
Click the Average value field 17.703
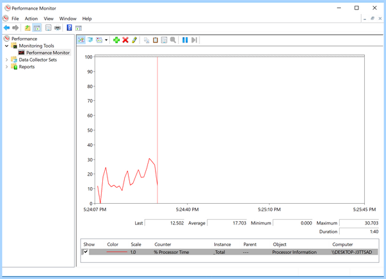click(x=227, y=223)
